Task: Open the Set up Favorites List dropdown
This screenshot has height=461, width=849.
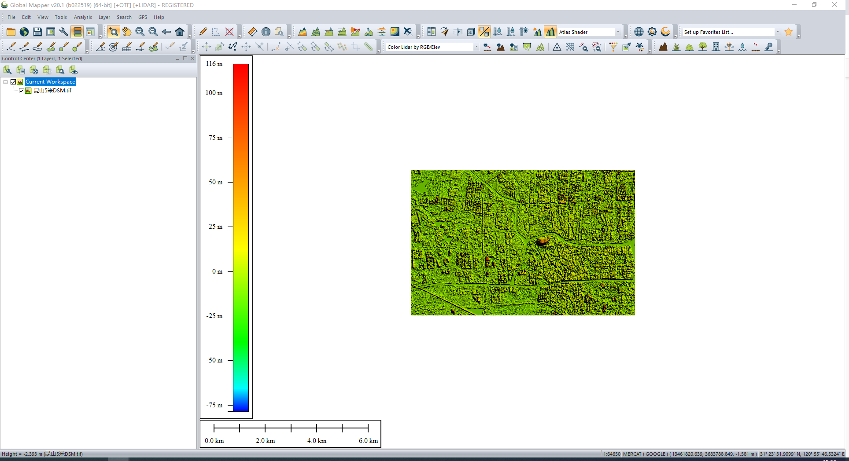Action: pos(778,32)
